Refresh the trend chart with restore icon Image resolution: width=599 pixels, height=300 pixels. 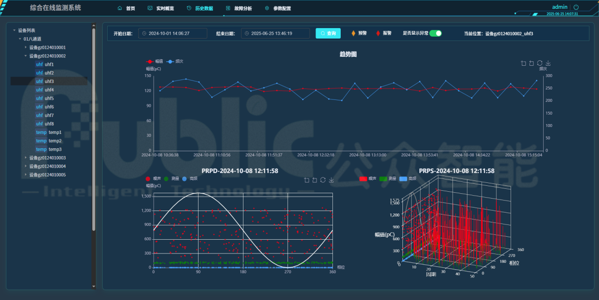[540, 63]
